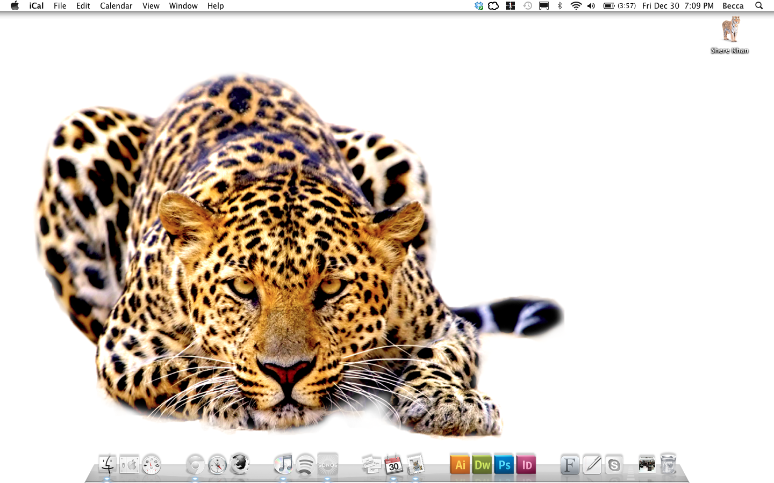
Task: Launch Safari from the dock
Action: [218, 465]
